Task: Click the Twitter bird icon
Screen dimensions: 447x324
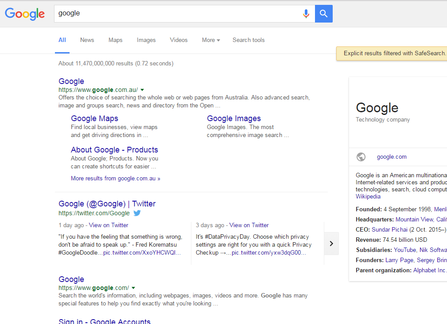Action: 137,213
